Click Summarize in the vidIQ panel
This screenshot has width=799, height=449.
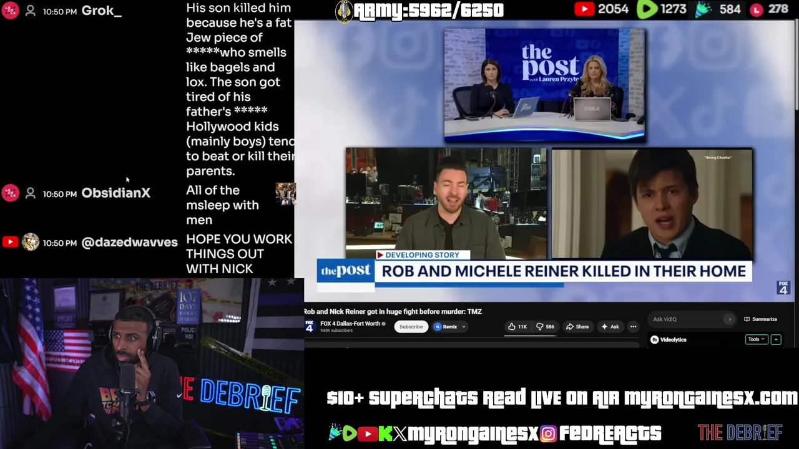[x=760, y=319]
